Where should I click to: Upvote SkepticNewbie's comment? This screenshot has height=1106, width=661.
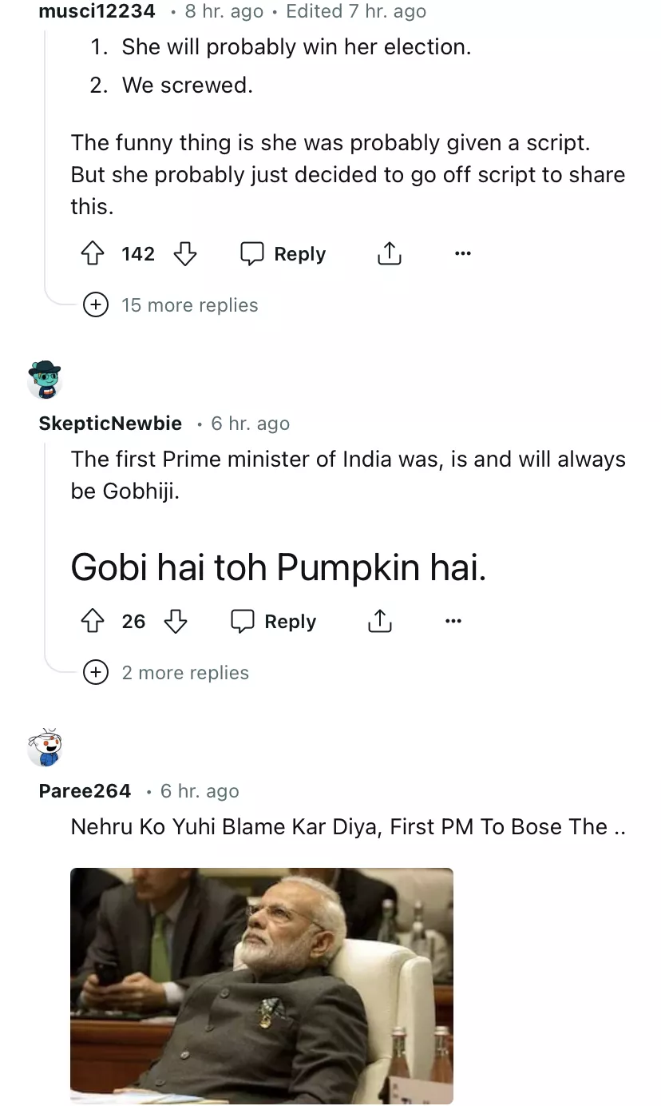pyautogui.click(x=93, y=622)
